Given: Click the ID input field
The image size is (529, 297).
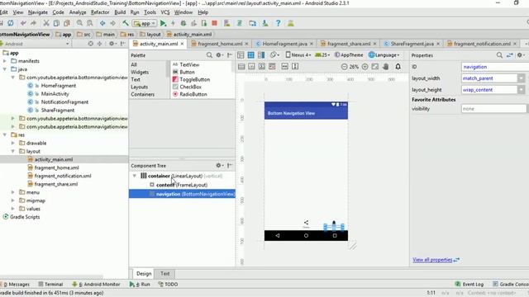Looking at the screenshot, I should point(495,67).
